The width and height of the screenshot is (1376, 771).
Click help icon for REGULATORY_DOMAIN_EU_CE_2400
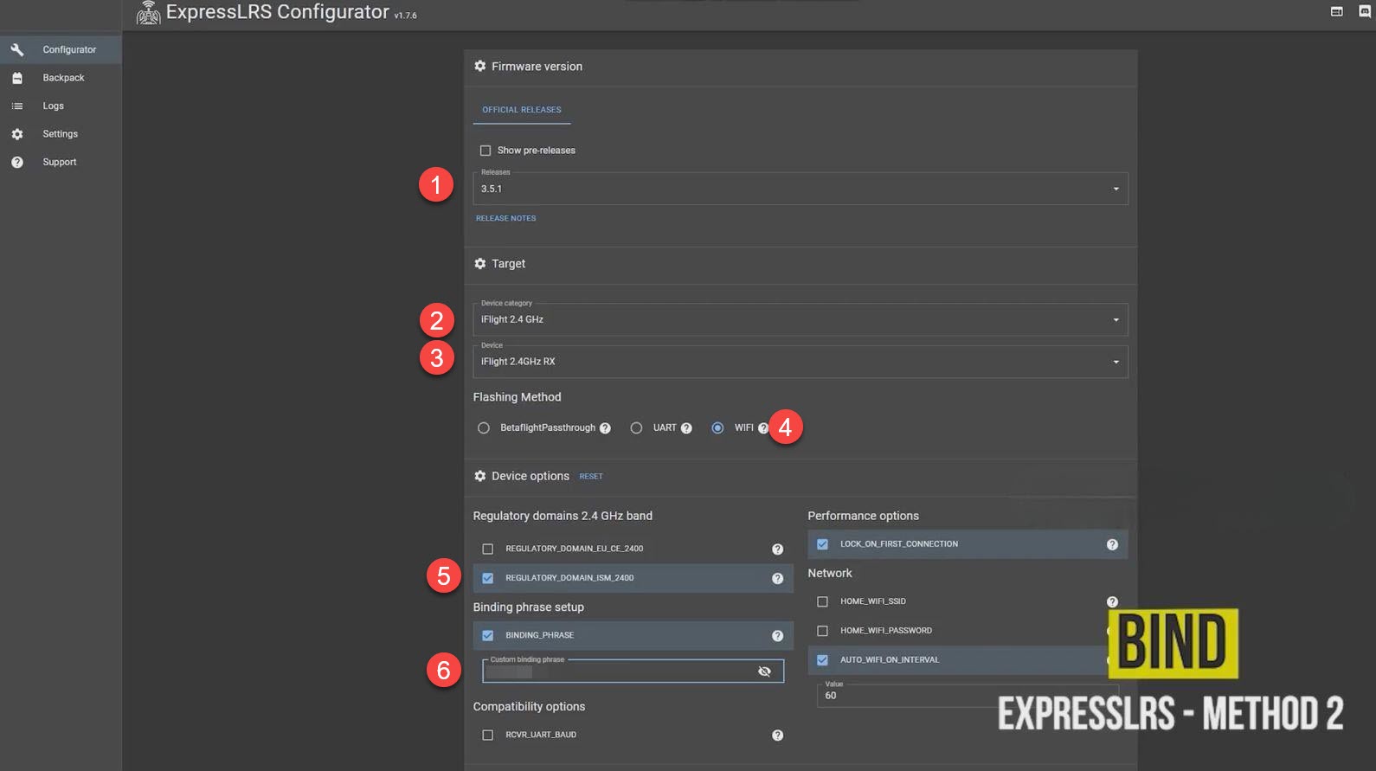click(777, 549)
